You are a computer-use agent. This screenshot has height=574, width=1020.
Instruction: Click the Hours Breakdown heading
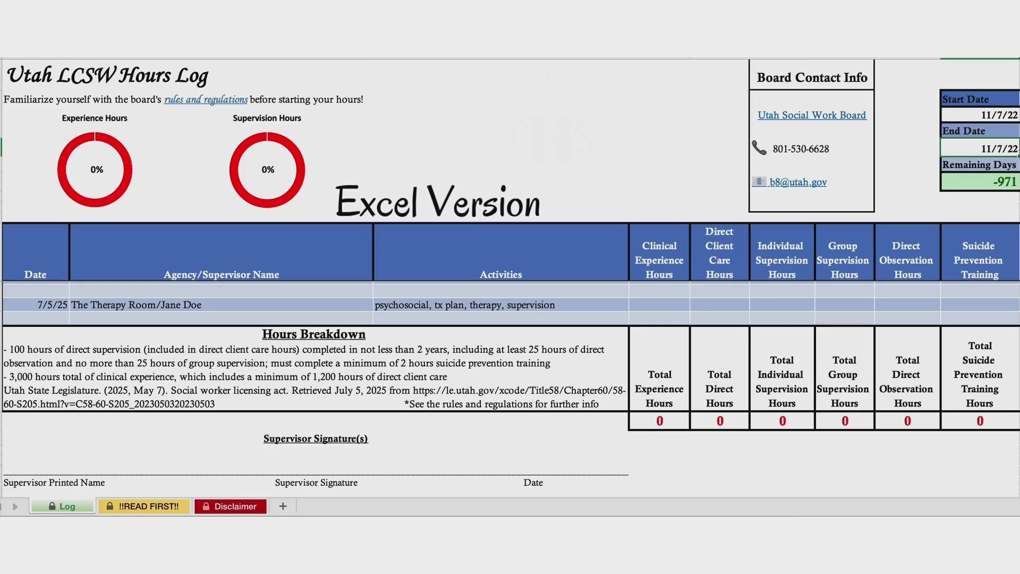(x=313, y=334)
